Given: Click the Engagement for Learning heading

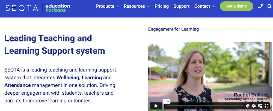Looking at the screenshot, I should pyautogui.click(x=173, y=29).
